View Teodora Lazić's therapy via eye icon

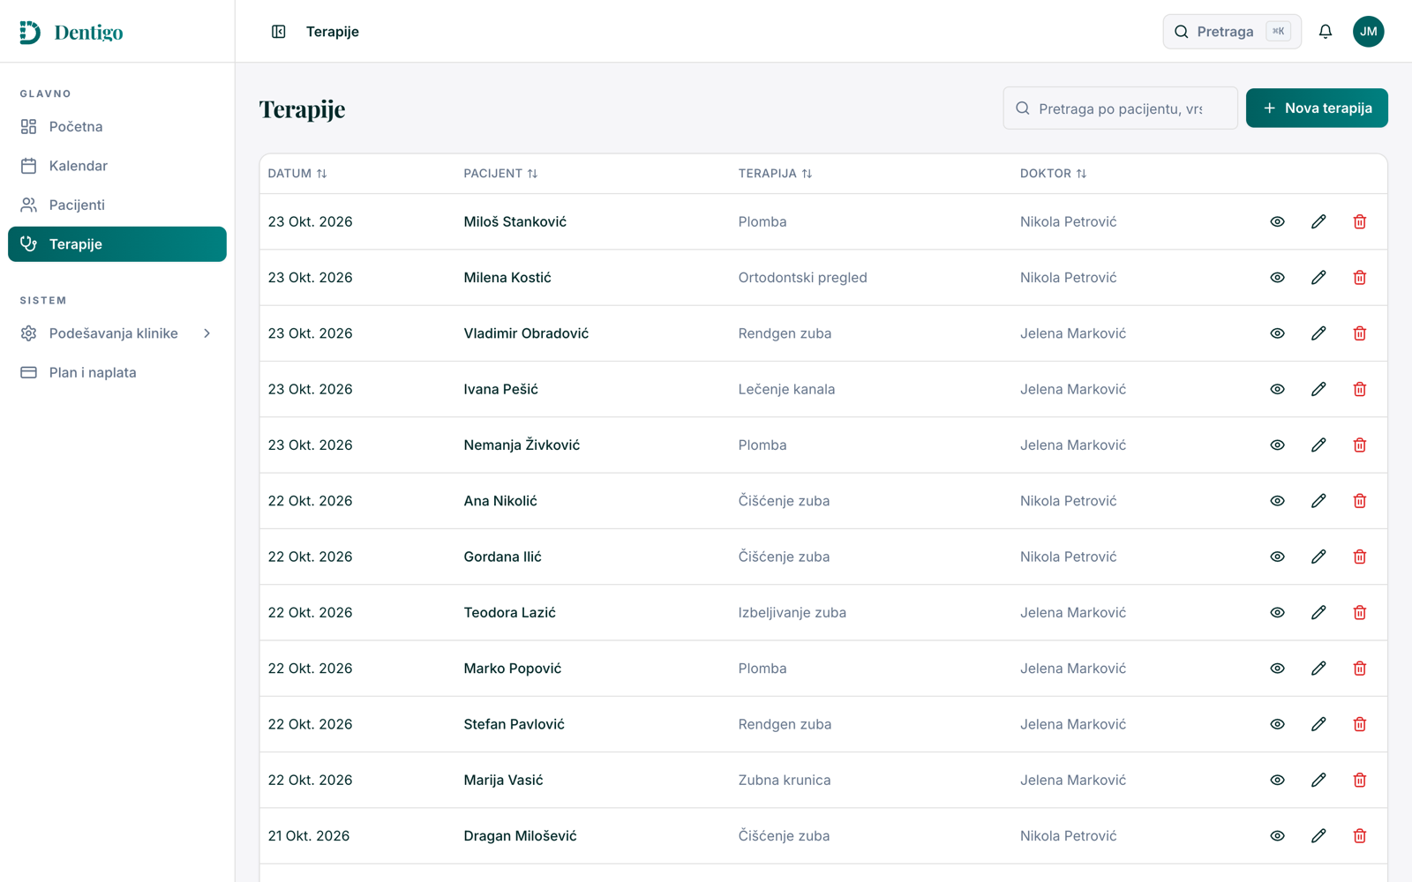pyautogui.click(x=1277, y=613)
